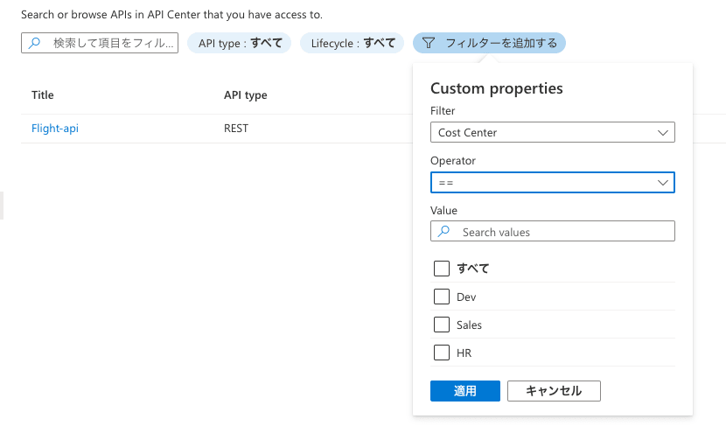Select the Sales checkbox
726x433 pixels.
(x=442, y=325)
